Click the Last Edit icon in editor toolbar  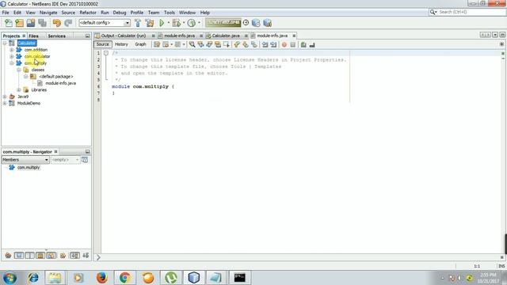(x=157, y=44)
